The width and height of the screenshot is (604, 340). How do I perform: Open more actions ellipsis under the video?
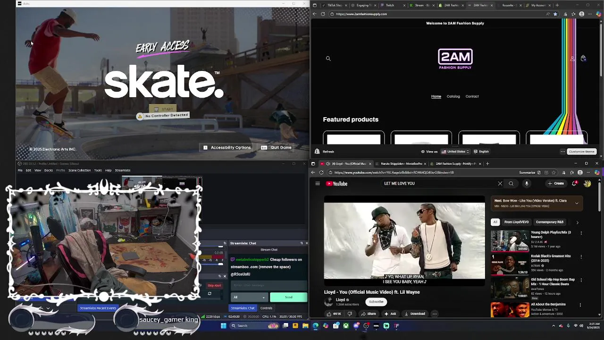click(x=435, y=314)
